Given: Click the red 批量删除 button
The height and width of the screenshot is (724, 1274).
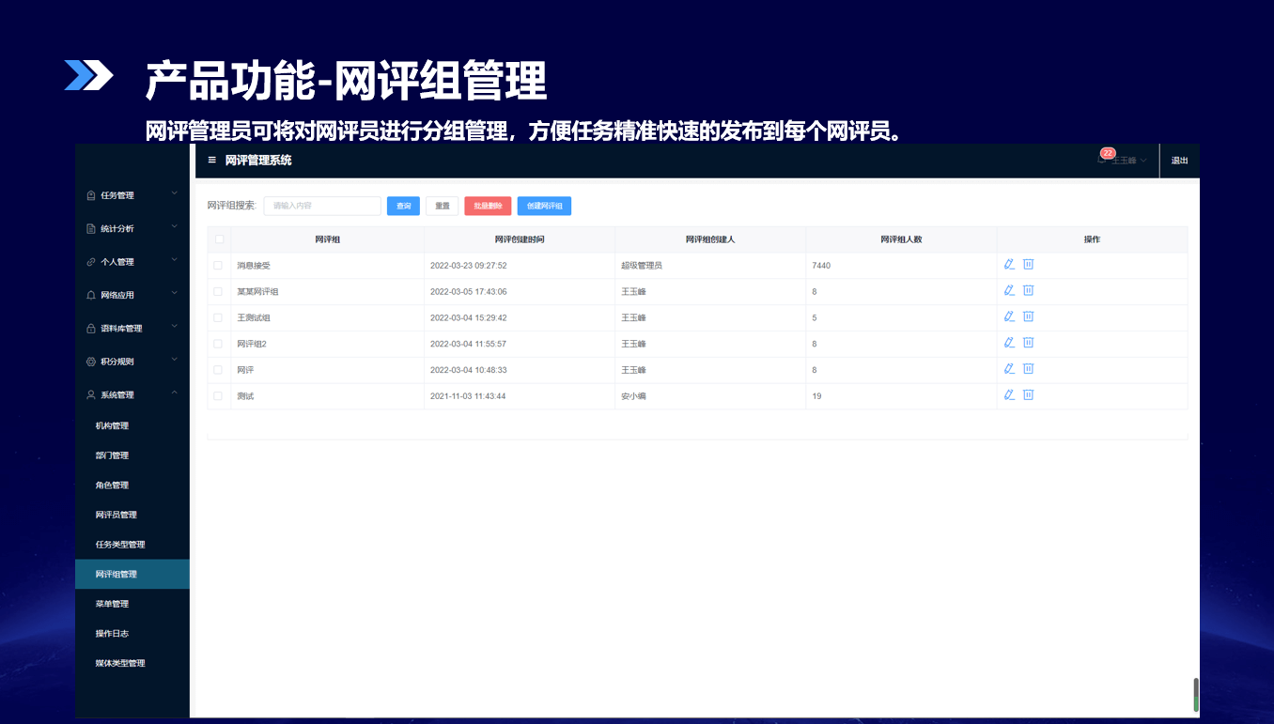Looking at the screenshot, I should (488, 206).
